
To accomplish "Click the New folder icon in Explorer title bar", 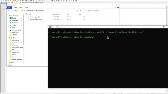I will tap(14, 5).
